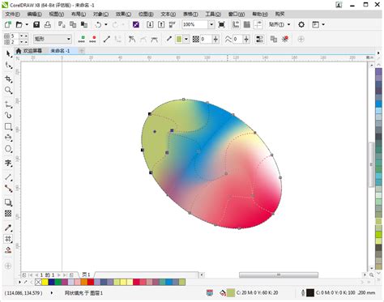This screenshot has height=302, width=384.
Task: Switch to the 未命名-1 document tab
Action: 60,50
